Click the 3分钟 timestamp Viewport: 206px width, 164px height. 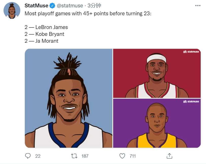click(x=94, y=6)
